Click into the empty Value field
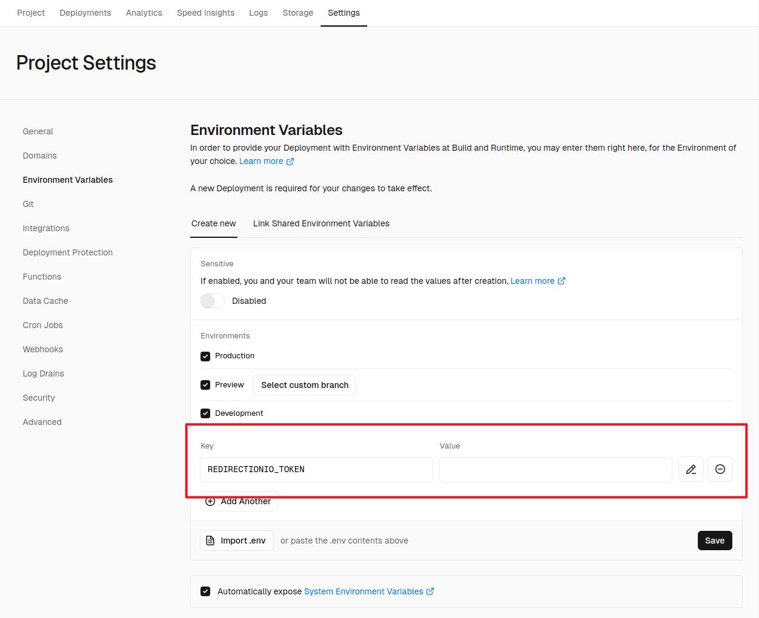This screenshot has height=618, width=759. coord(555,469)
